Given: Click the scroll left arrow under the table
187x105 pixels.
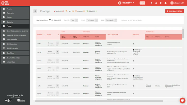Looking at the screenshot, I should click(x=34, y=101).
